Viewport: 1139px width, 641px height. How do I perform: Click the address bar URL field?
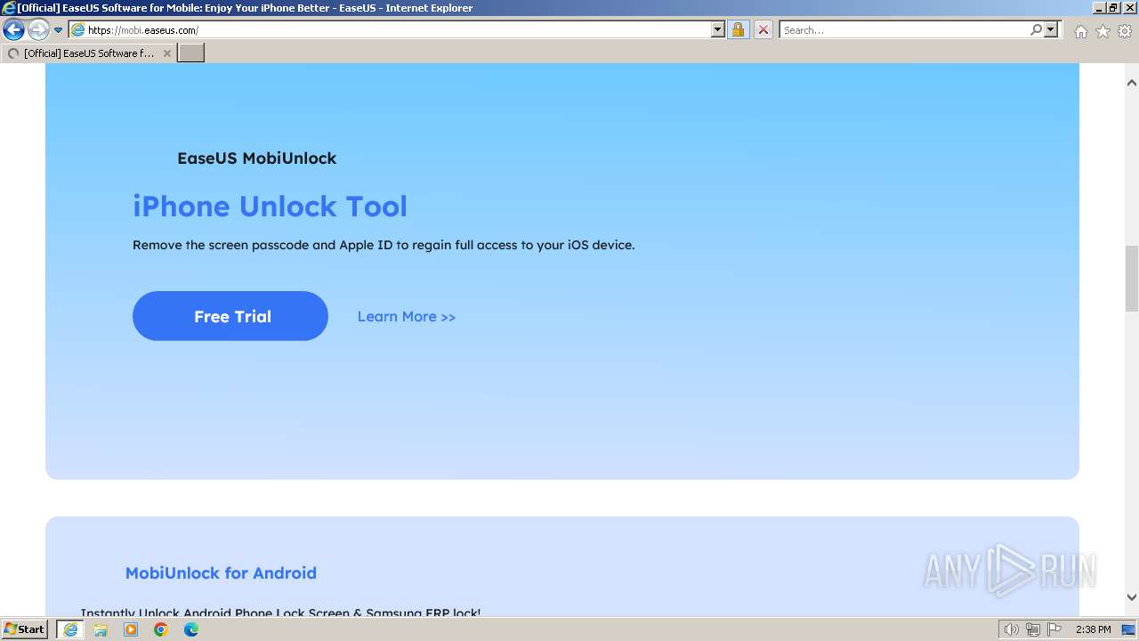(399, 30)
